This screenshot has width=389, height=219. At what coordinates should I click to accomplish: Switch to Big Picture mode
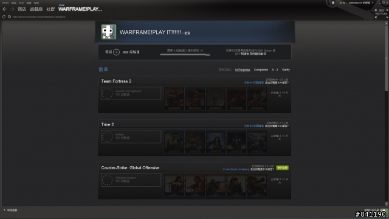click(382, 13)
